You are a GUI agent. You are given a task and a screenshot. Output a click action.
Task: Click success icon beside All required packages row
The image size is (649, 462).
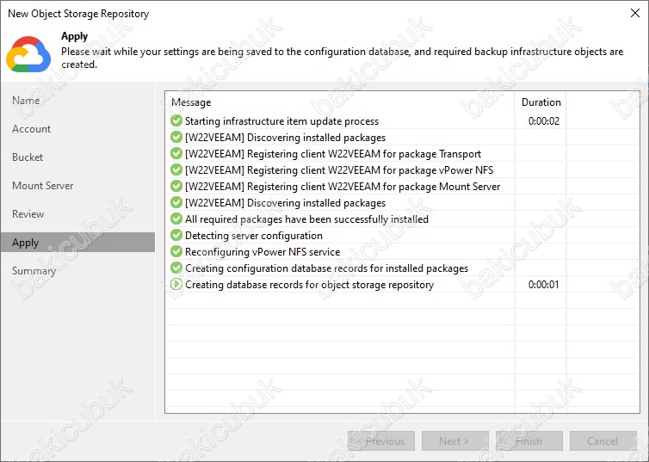point(176,219)
